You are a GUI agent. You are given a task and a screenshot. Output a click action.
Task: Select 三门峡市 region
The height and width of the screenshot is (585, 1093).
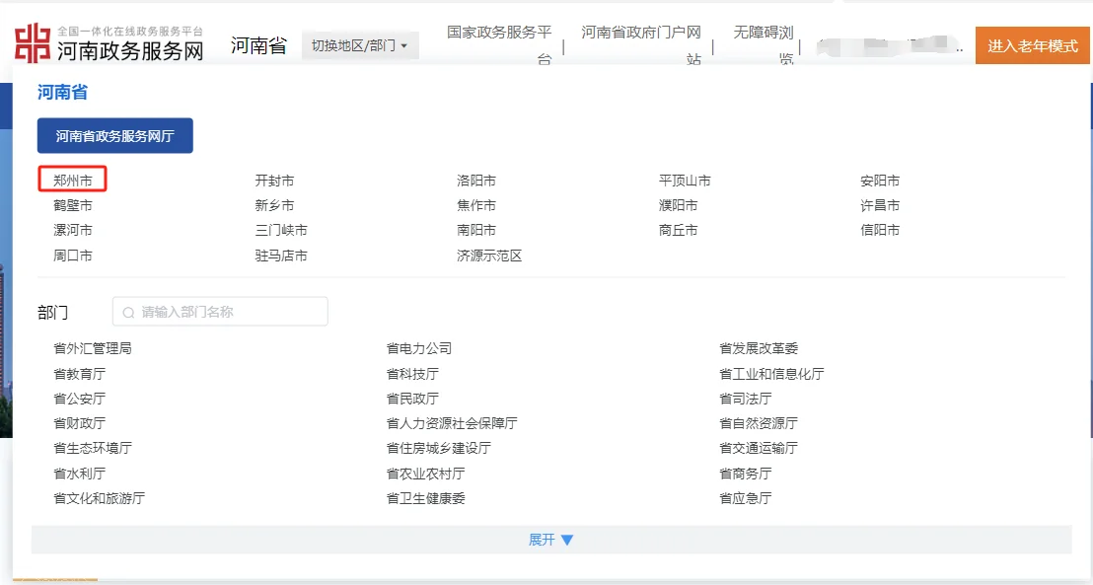(281, 230)
